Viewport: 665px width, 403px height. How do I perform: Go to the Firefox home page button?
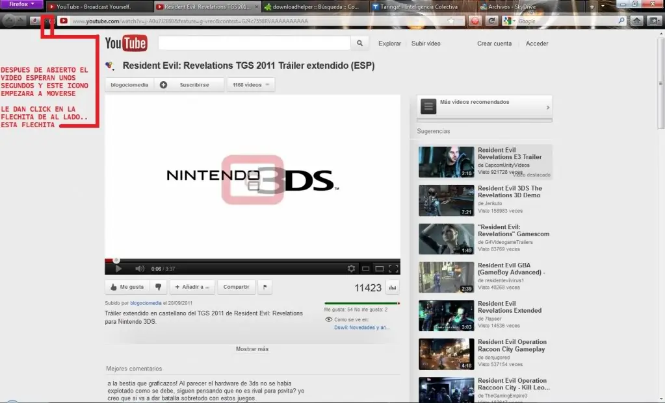click(636, 21)
